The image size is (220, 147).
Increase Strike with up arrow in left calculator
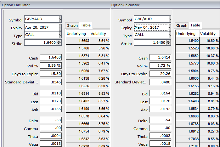59,41
